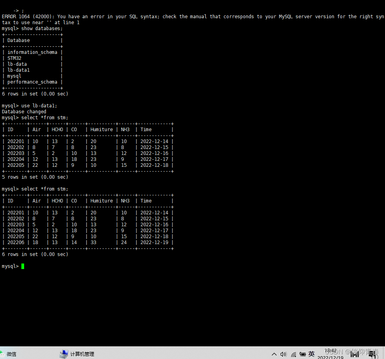
Task: Open the battery power tray icon
Action: coord(302,354)
